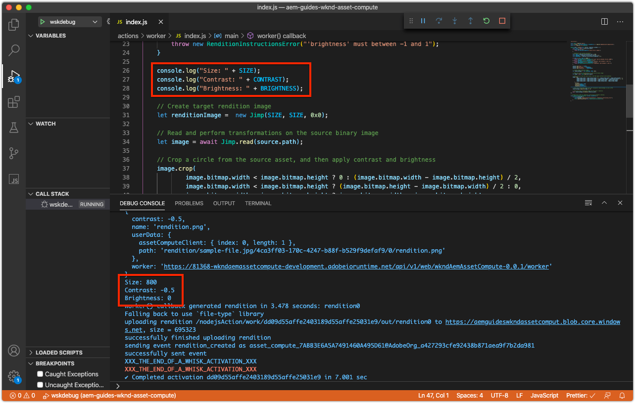Open the adobeioruntime worker URL link

(x=356, y=267)
